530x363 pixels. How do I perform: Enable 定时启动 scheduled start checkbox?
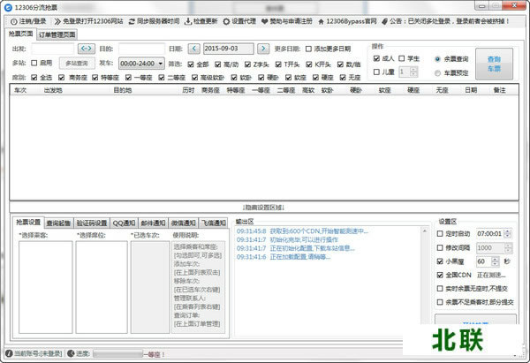pyautogui.click(x=442, y=233)
